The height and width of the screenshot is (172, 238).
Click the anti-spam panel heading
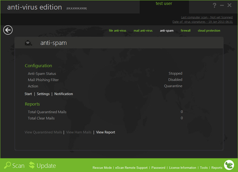53,43
